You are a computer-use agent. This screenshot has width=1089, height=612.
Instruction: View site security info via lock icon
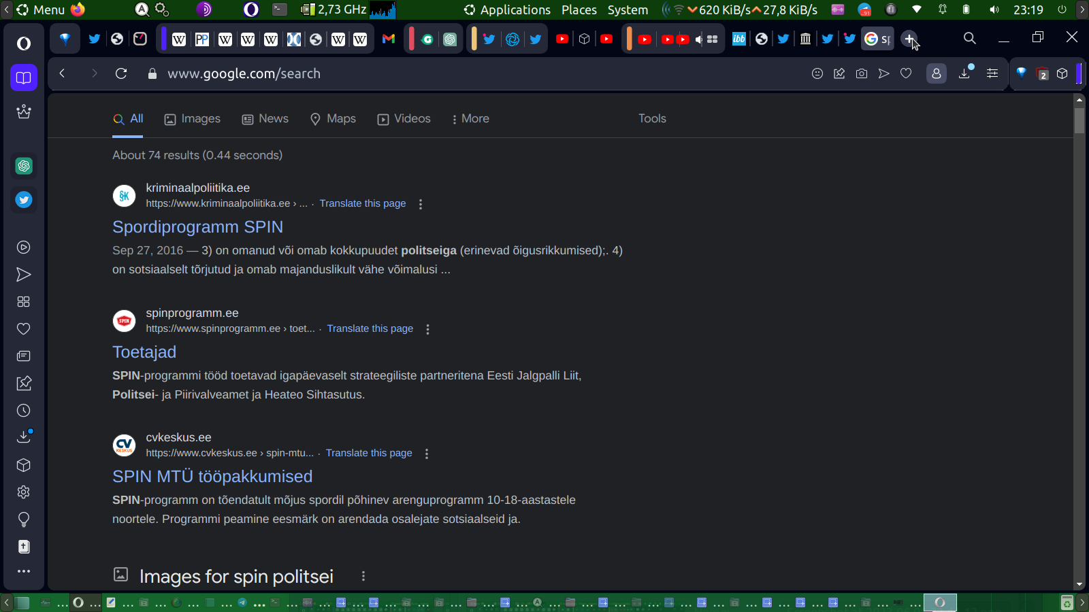point(152,73)
